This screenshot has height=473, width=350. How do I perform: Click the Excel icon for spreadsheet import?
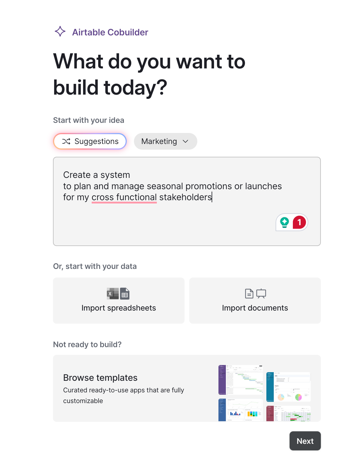coord(112,294)
